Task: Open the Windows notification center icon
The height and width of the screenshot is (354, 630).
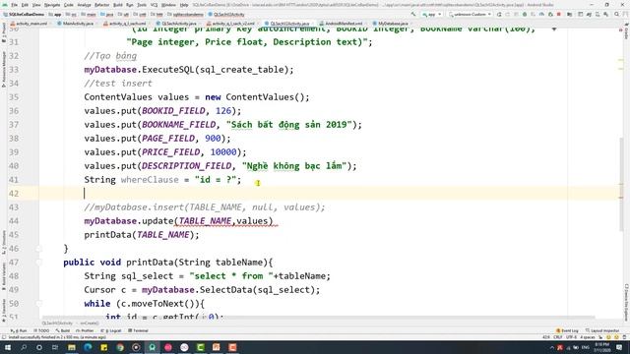Action: [619, 347]
